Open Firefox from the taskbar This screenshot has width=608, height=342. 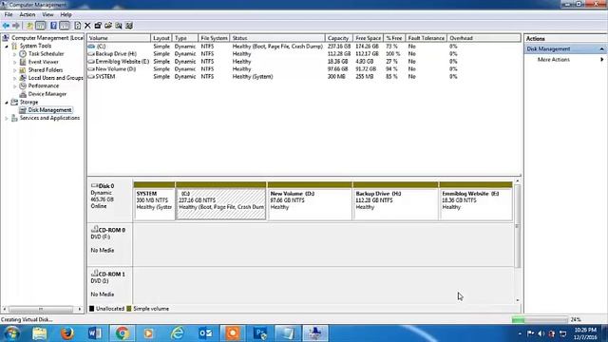(67, 333)
